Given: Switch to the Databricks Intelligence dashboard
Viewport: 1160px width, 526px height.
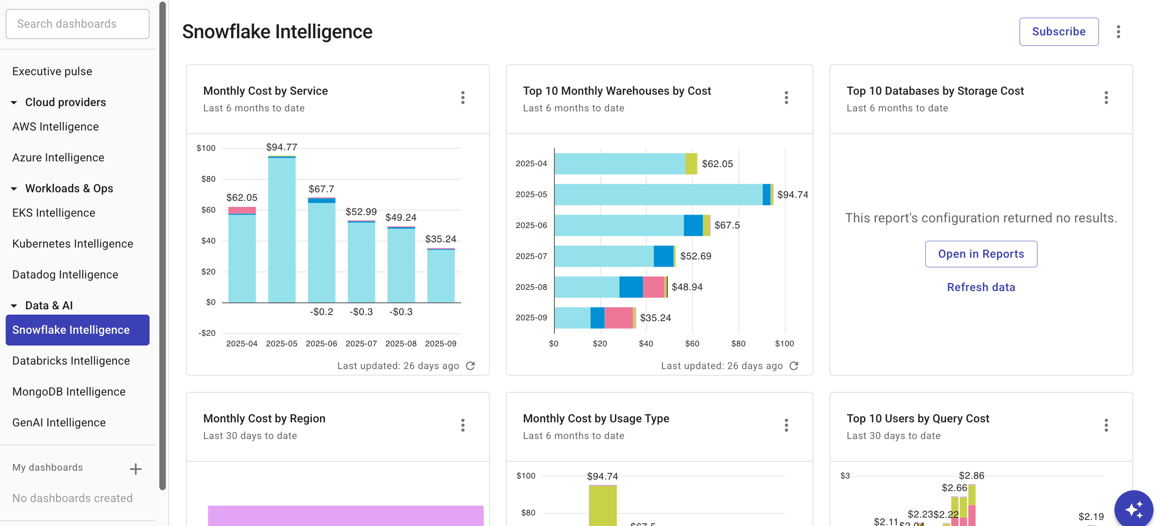Looking at the screenshot, I should point(71,361).
